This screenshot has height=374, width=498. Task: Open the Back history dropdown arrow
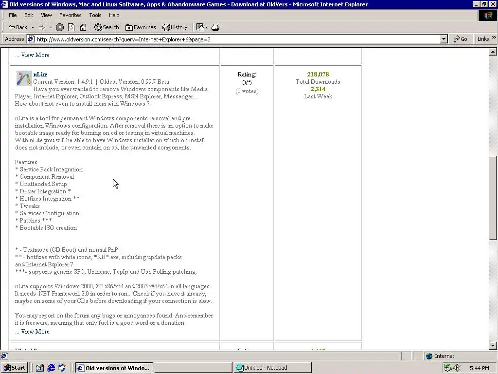click(33, 27)
